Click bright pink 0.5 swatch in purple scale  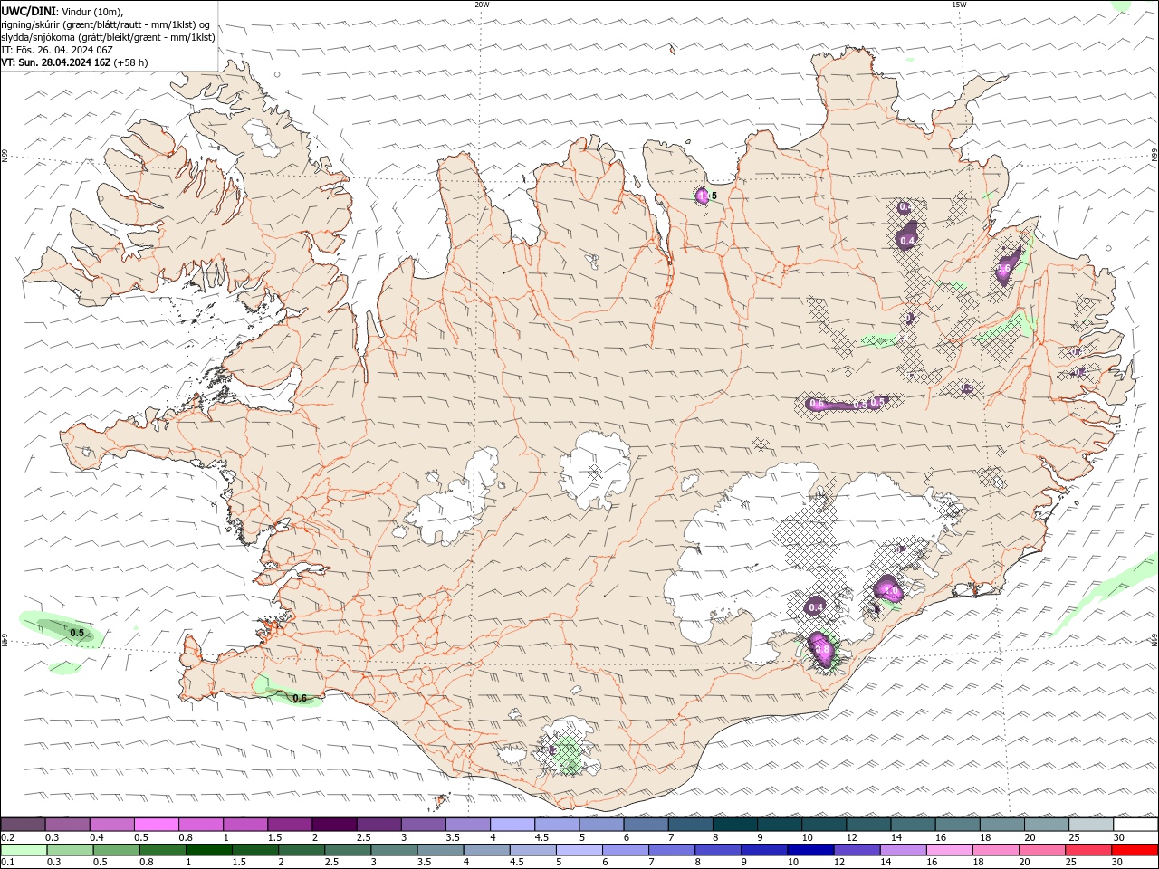156,825
